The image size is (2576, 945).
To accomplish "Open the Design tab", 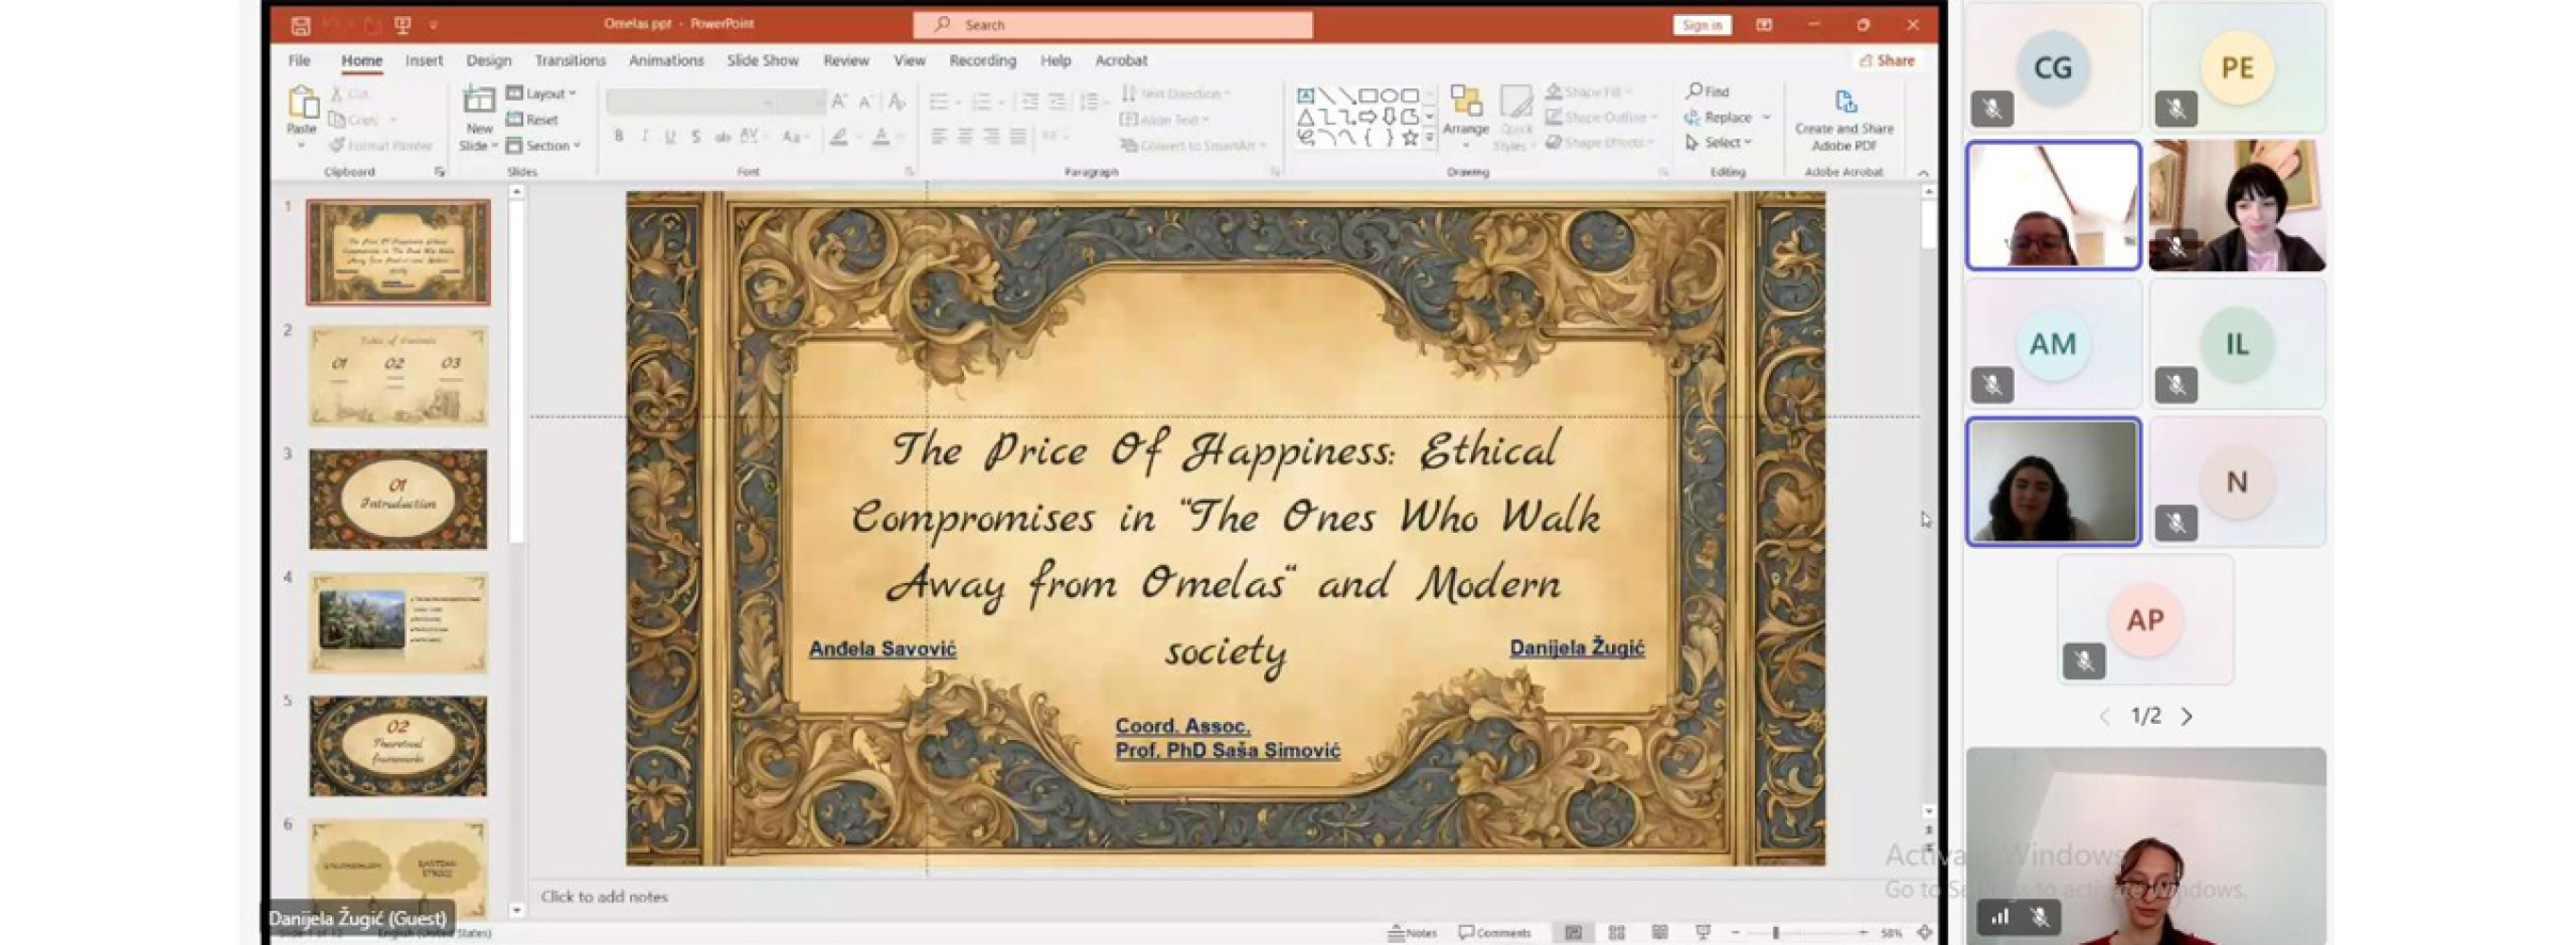I will [488, 60].
